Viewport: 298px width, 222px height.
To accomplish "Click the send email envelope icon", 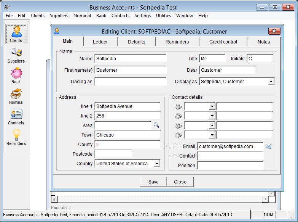I will [x=269, y=146].
